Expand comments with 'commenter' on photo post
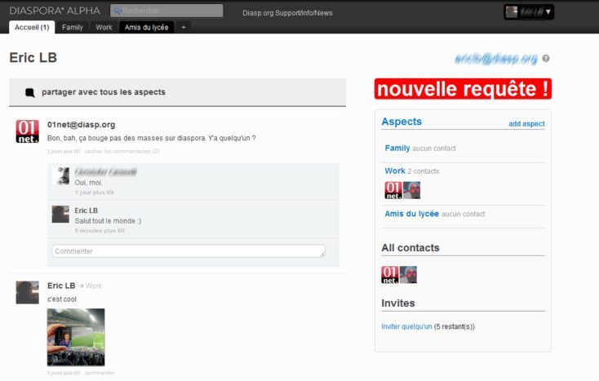Image resolution: width=599 pixels, height=381 pixels. click(x=100, y=373)
